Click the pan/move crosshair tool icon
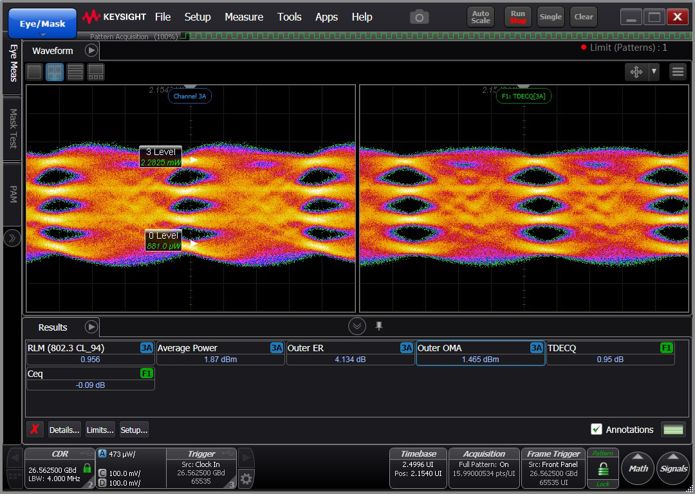Viewport: 695px width, 494px height. click(636, 72)
